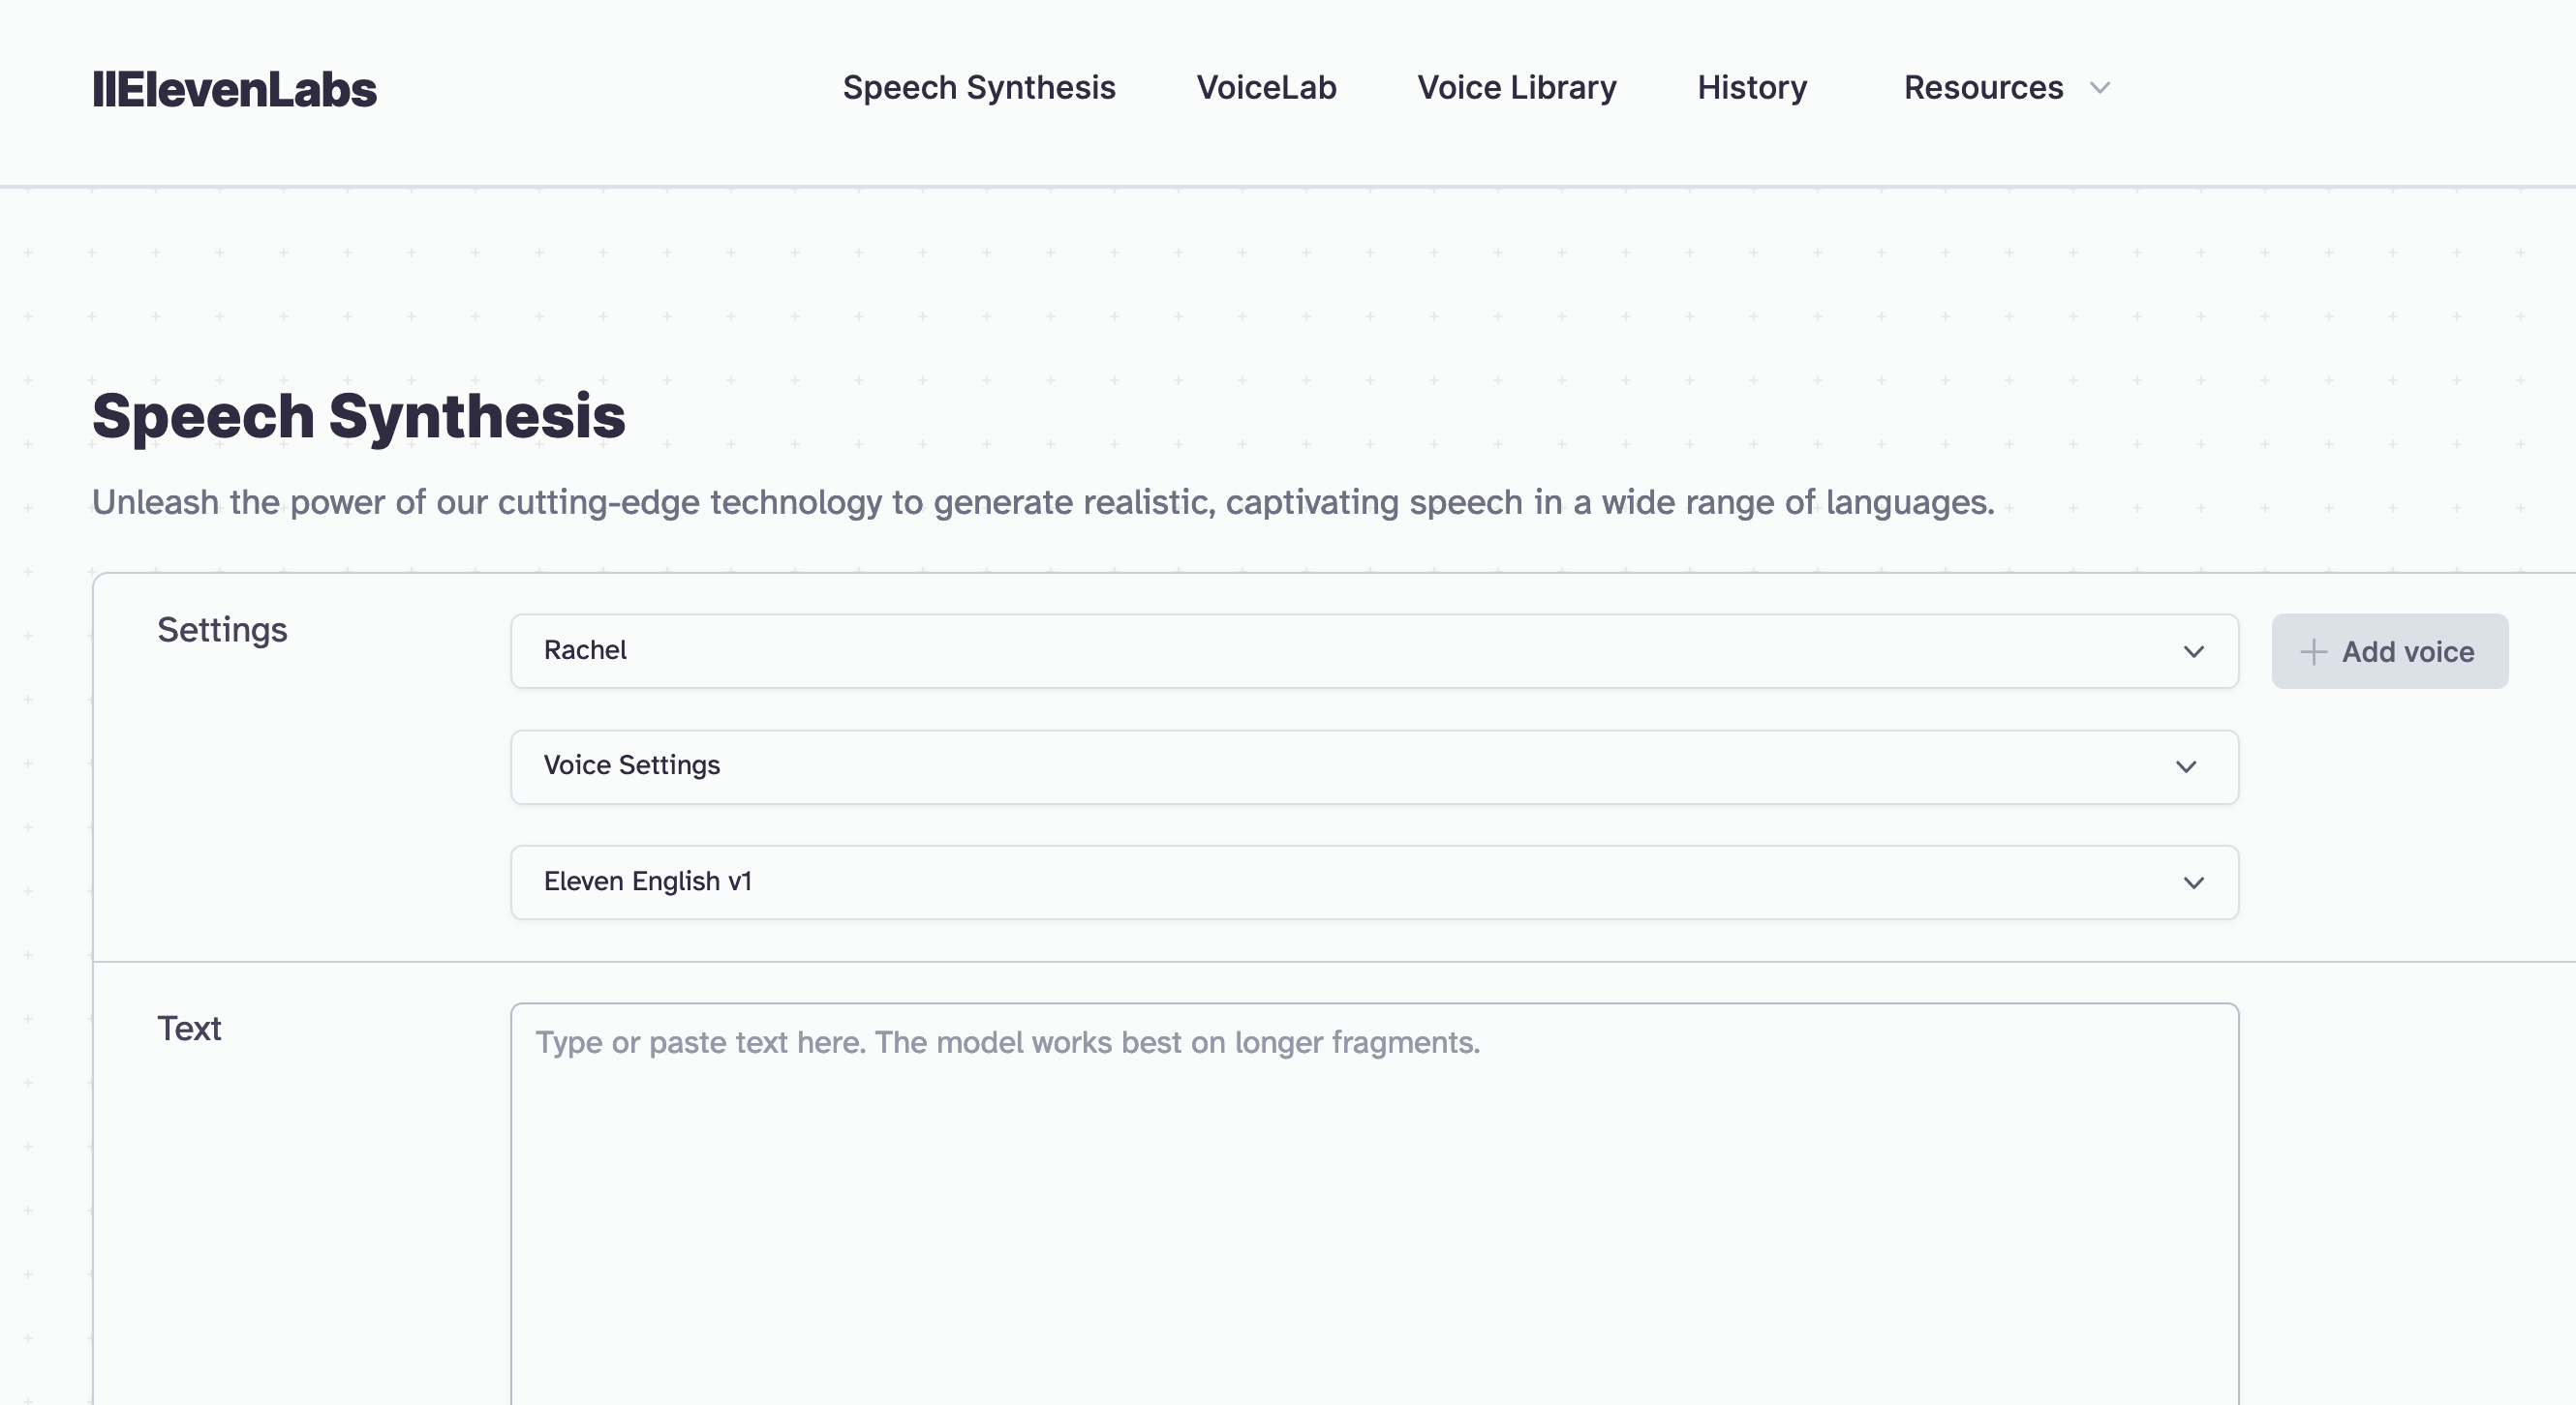Click the Eleven English v1 chevron icon
This screenshot has height=1405, width=2576.
(2193, 882)
